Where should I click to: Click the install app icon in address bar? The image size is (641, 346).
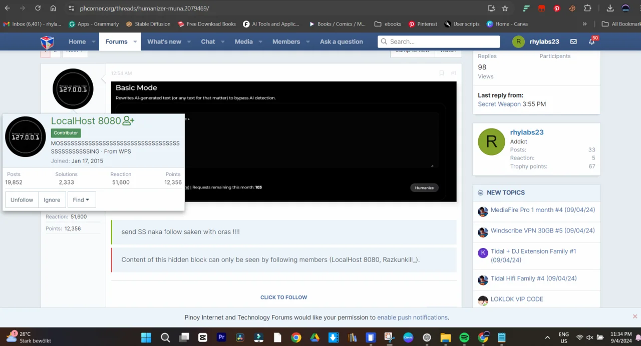point(491,8)
